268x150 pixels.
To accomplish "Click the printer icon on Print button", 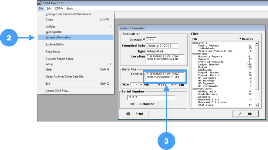I will click(128, 114).
